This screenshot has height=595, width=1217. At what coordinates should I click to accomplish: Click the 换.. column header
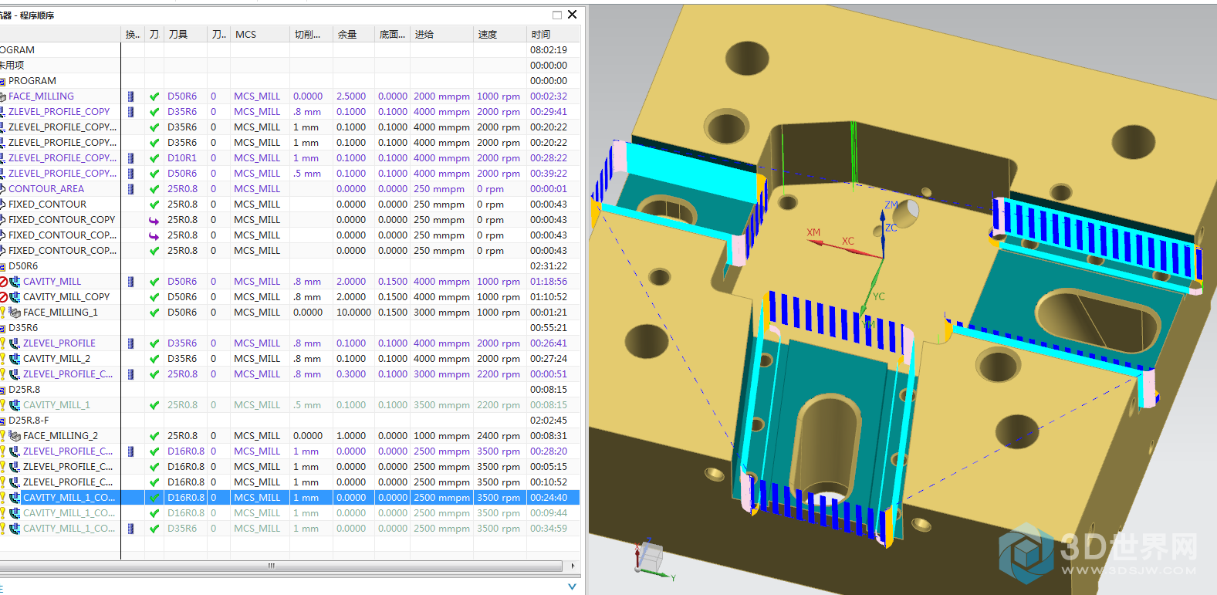pos(133,35)
